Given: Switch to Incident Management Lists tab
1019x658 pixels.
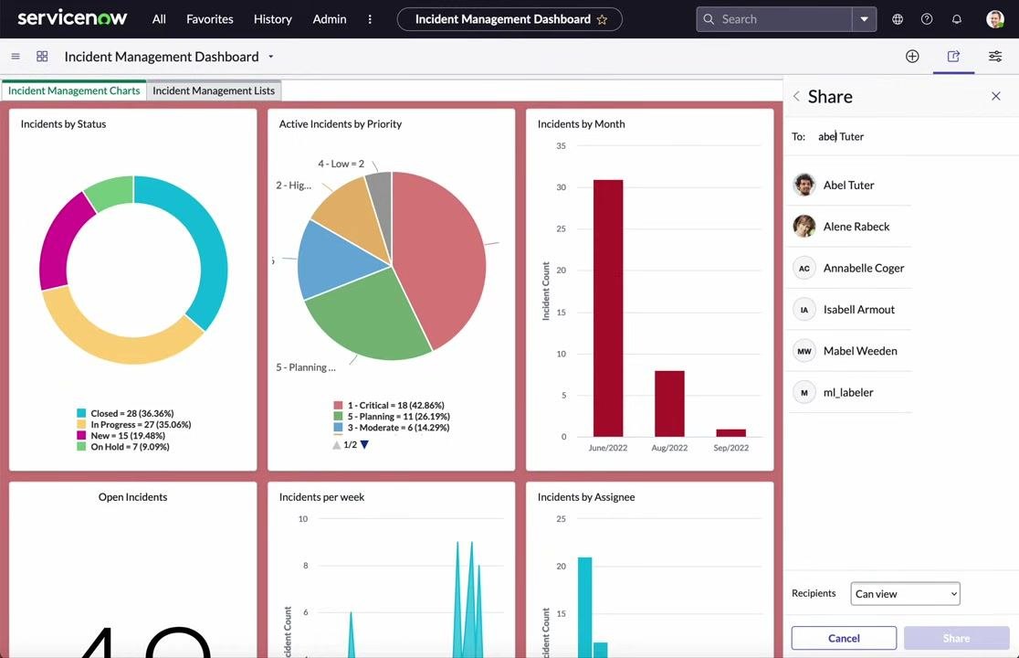Looking at the screenshot, I should pos(214,90).
